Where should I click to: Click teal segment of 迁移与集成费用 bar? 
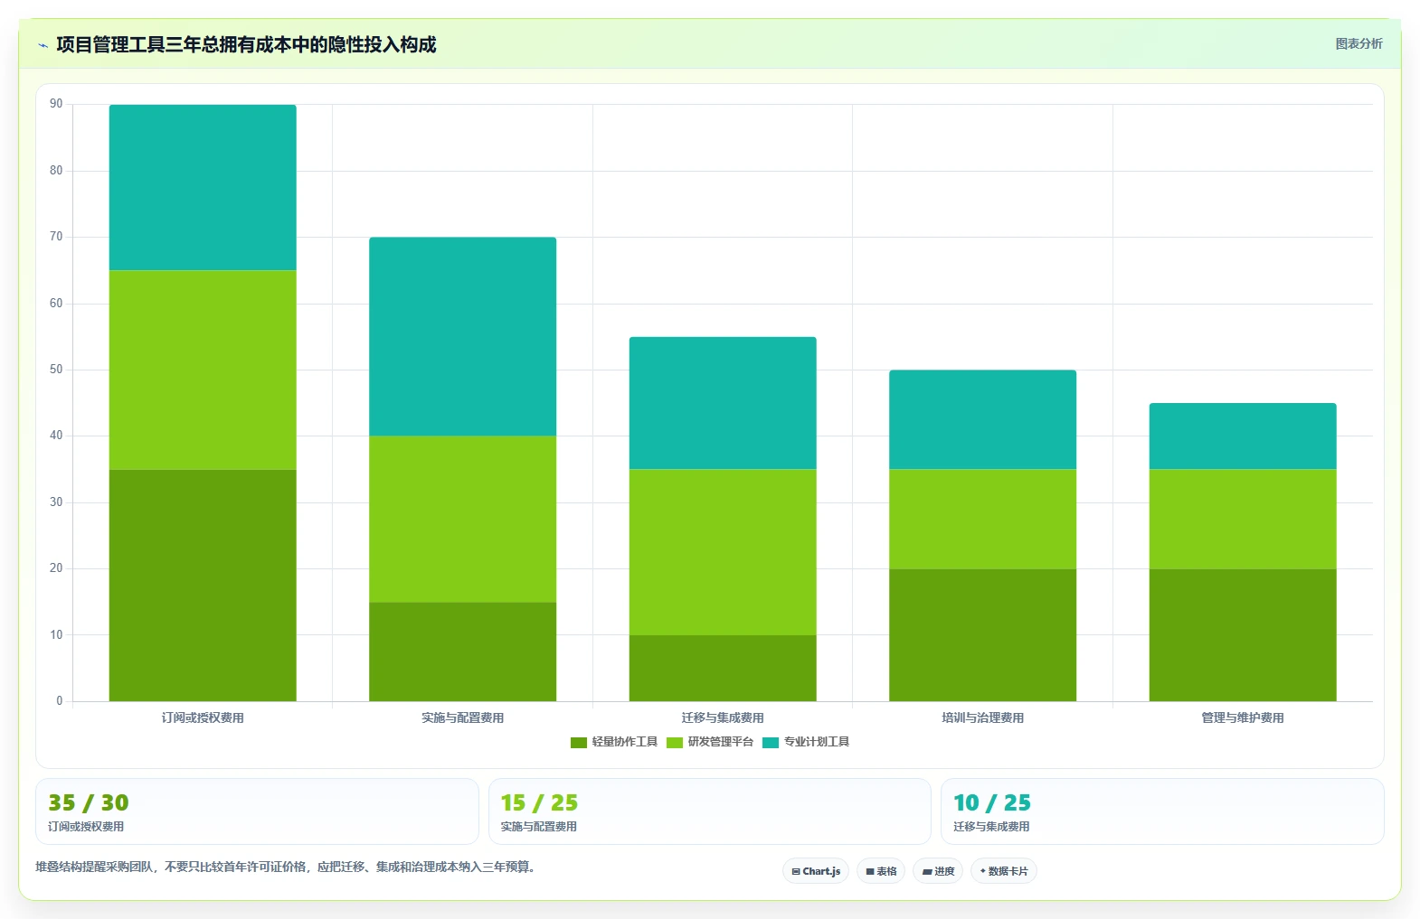[x=723, y=403]
